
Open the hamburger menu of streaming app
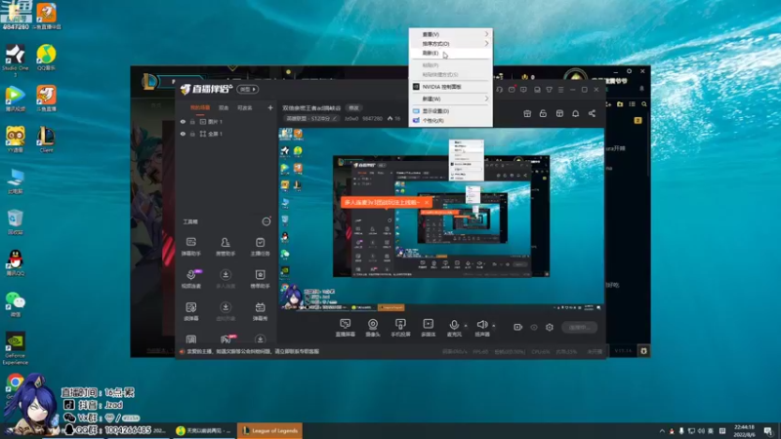pos(560,90)
